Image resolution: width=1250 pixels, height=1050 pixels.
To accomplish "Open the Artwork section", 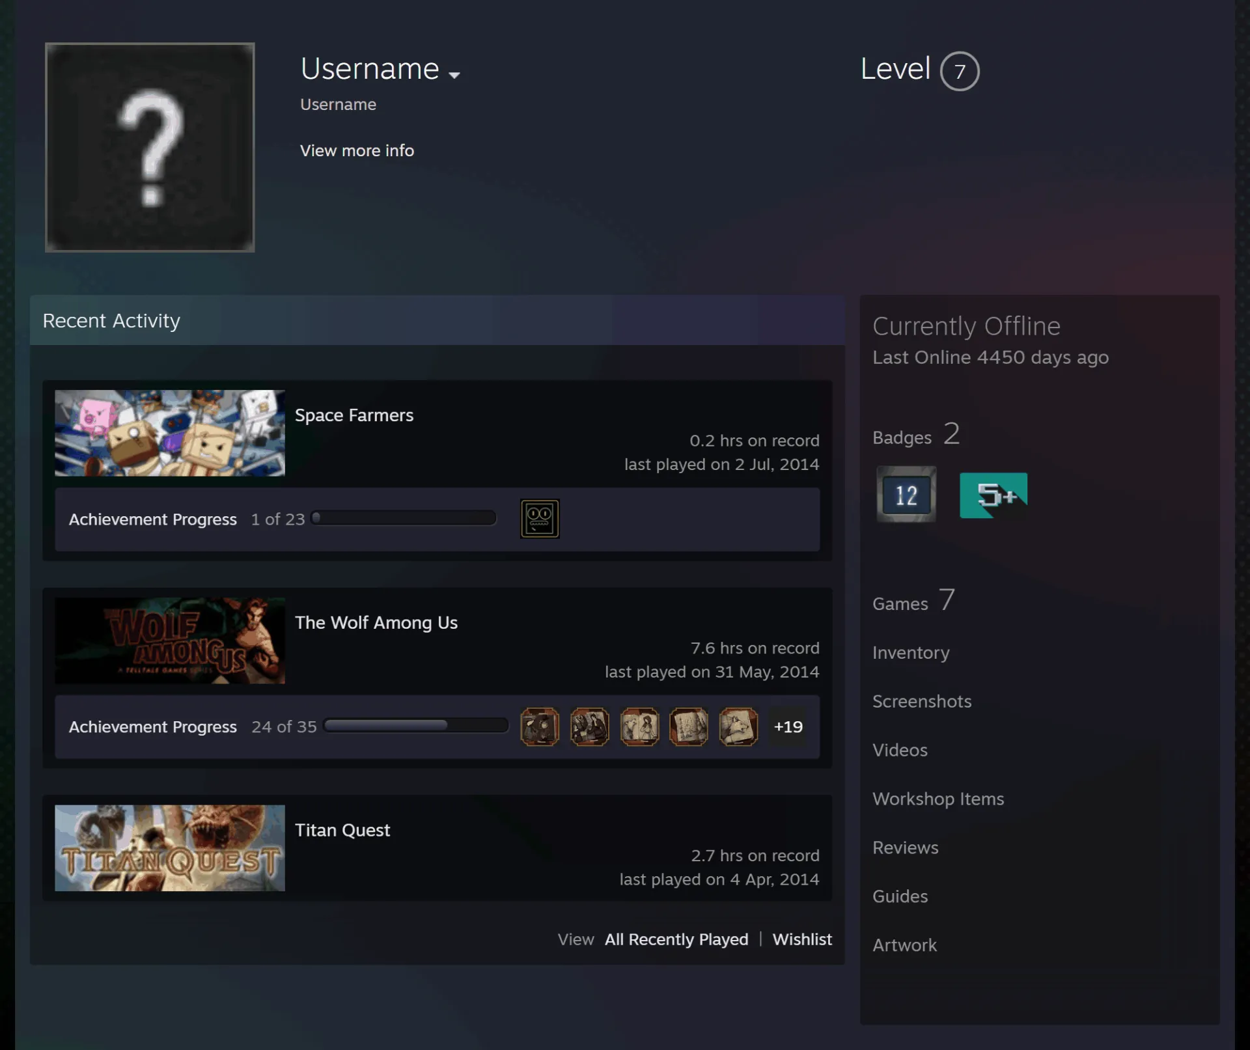I will pos(904,945).
